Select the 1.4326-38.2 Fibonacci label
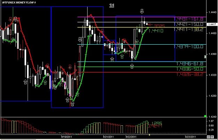This screenshot has height=140, width=218. click(x=190, y=74)
